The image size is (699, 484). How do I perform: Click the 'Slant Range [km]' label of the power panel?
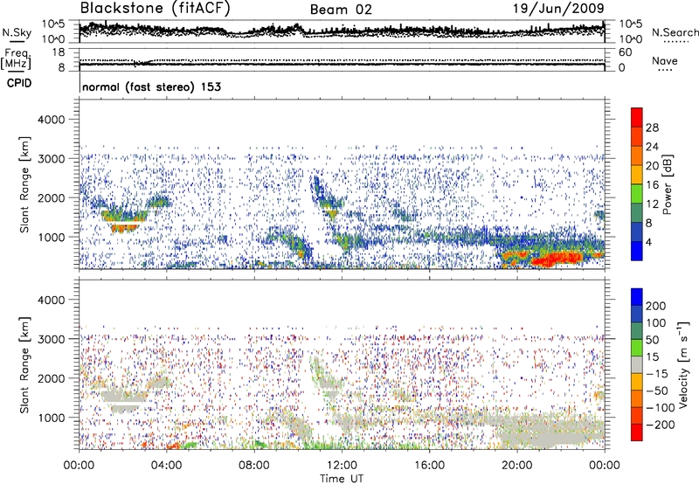(24, 184)
